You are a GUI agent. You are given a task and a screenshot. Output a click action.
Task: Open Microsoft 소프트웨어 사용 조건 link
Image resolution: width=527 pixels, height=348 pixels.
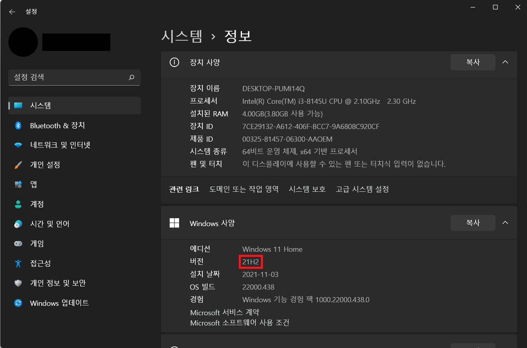[240, 323]
